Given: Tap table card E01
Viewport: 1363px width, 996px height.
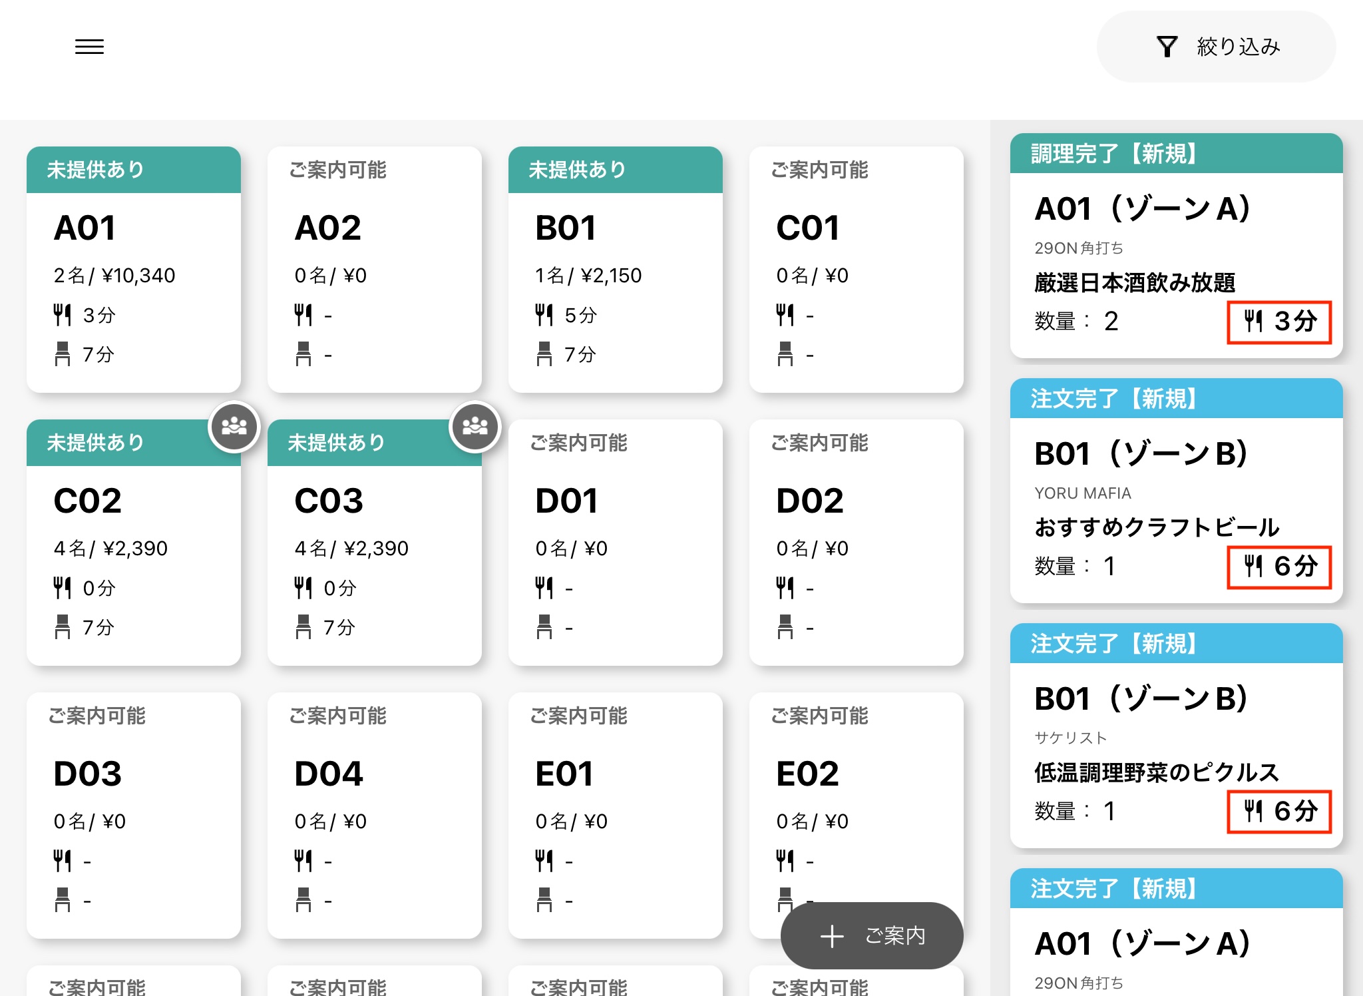Looking at the screenshot, I should coord(616,816).
